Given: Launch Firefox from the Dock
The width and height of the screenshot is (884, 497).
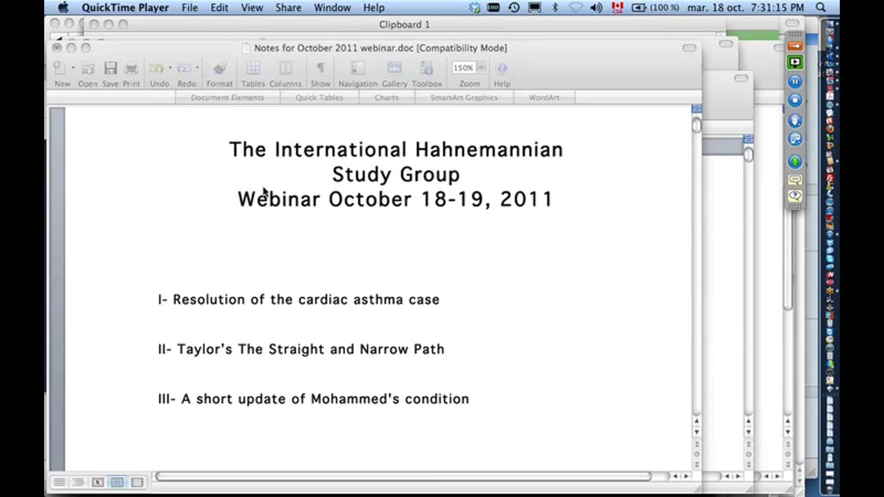Looking at the screenshot, I should coord(830,128).
